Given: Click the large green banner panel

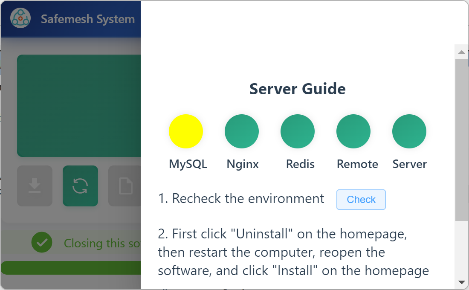Looking at the screenshot, I should coord(79,105).
